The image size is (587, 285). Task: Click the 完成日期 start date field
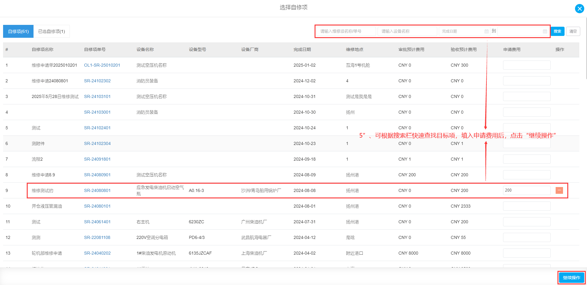[464, 31]
